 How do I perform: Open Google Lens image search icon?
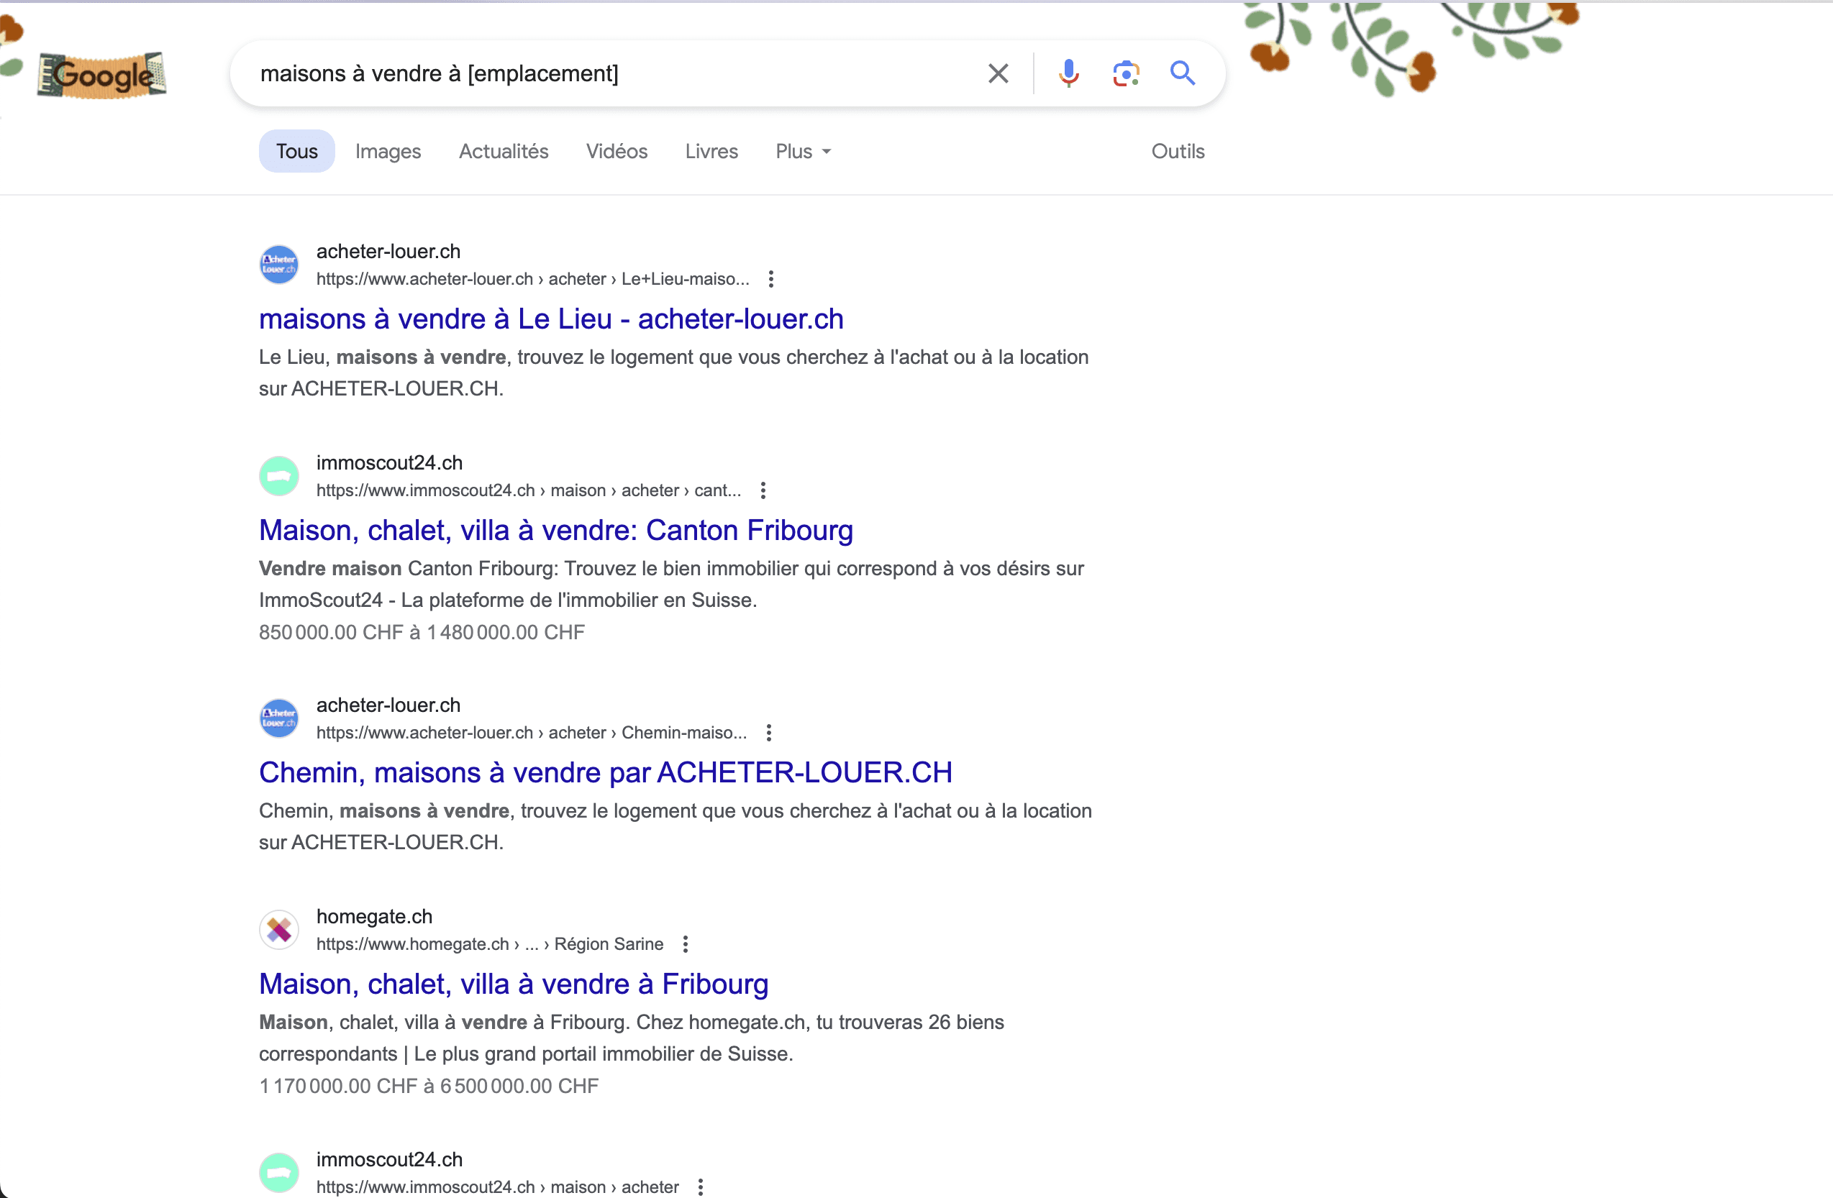click(1126, 74)
